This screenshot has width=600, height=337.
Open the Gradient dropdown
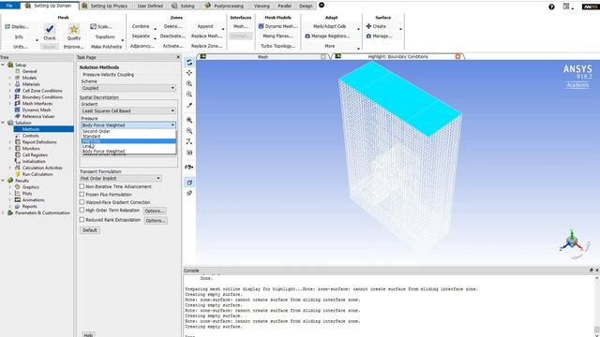pyautogui.click(x=128, y=110)
